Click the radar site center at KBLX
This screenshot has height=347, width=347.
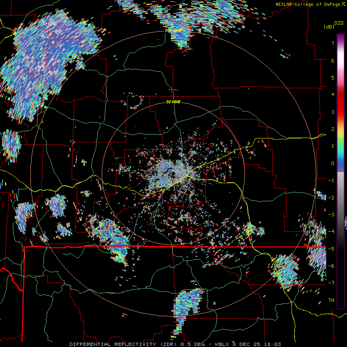click(x=173, y=173)
